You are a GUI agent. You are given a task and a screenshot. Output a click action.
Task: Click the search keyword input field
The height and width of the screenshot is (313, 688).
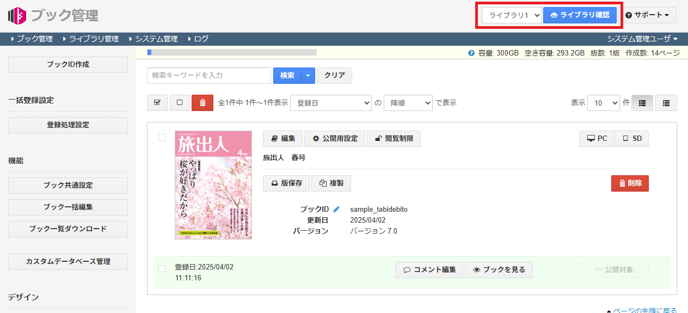(x=209, y=76)
